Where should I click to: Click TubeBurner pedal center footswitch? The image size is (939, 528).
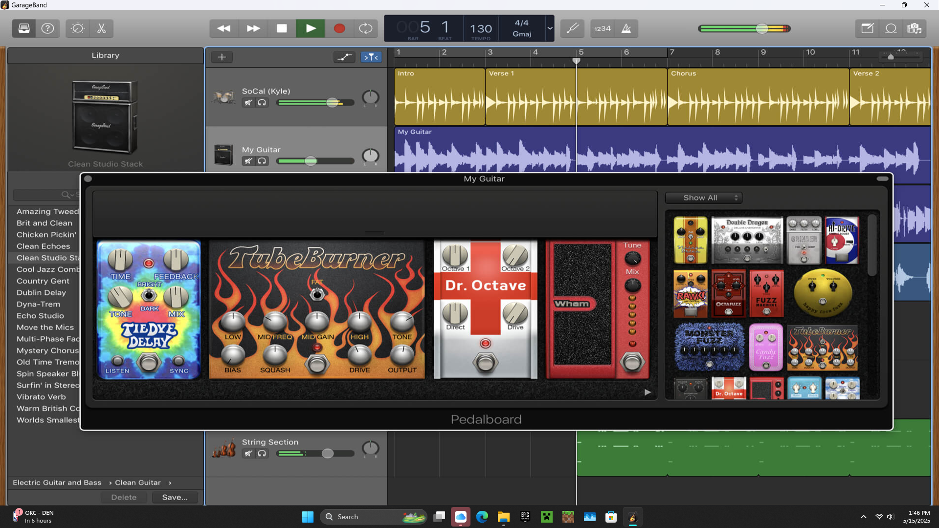[x=317, y=364]
